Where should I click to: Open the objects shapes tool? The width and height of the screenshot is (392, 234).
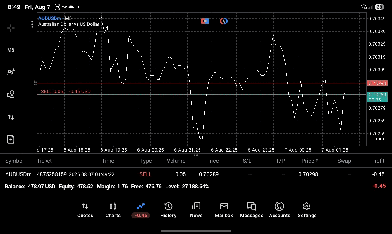tap(11, 94)
